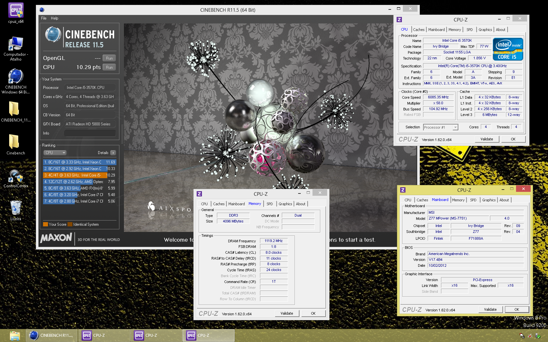Open About tab in CPU-Z Memory window
This screenshot has width=548, height=342.
pos(301,204)
